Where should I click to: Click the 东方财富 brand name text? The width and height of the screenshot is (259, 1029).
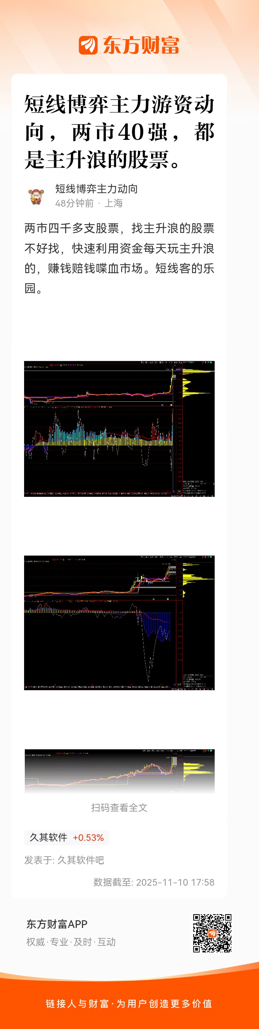pyautogui.click(x=141, y=45)
